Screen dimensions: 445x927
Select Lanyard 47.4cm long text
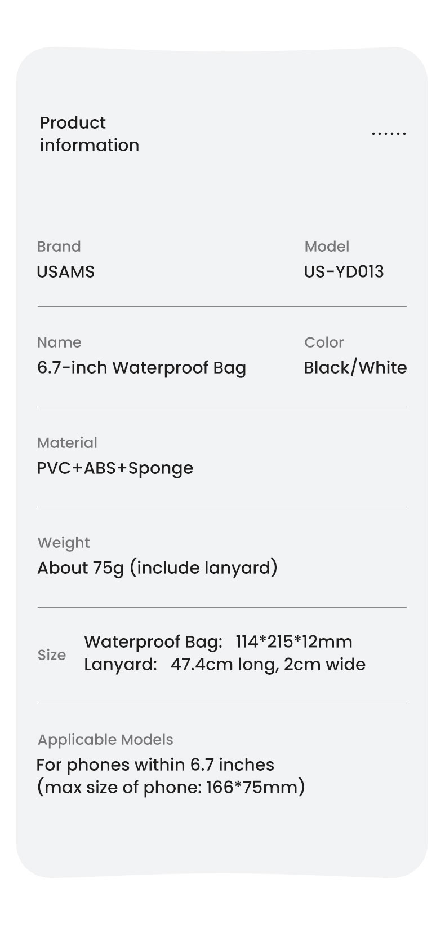225,665
